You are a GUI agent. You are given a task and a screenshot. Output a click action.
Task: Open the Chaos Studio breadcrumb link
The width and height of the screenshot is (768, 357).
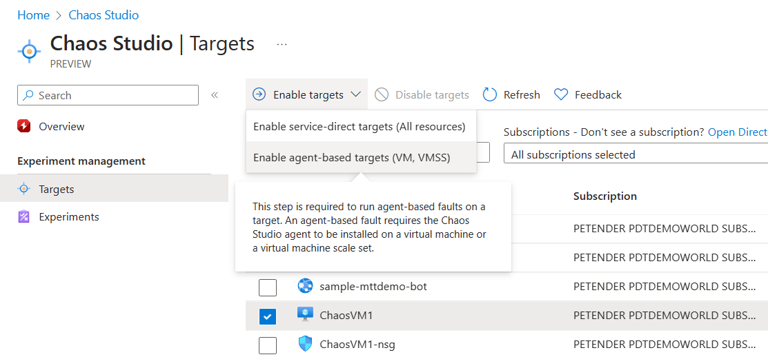point(104,15)
